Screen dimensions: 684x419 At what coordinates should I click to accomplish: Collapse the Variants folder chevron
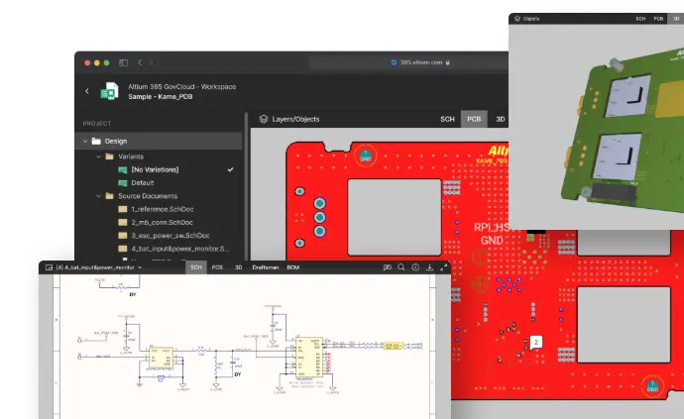[98, 157]
